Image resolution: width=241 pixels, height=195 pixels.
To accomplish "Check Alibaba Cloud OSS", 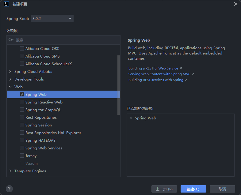I will tap(22, 48).
